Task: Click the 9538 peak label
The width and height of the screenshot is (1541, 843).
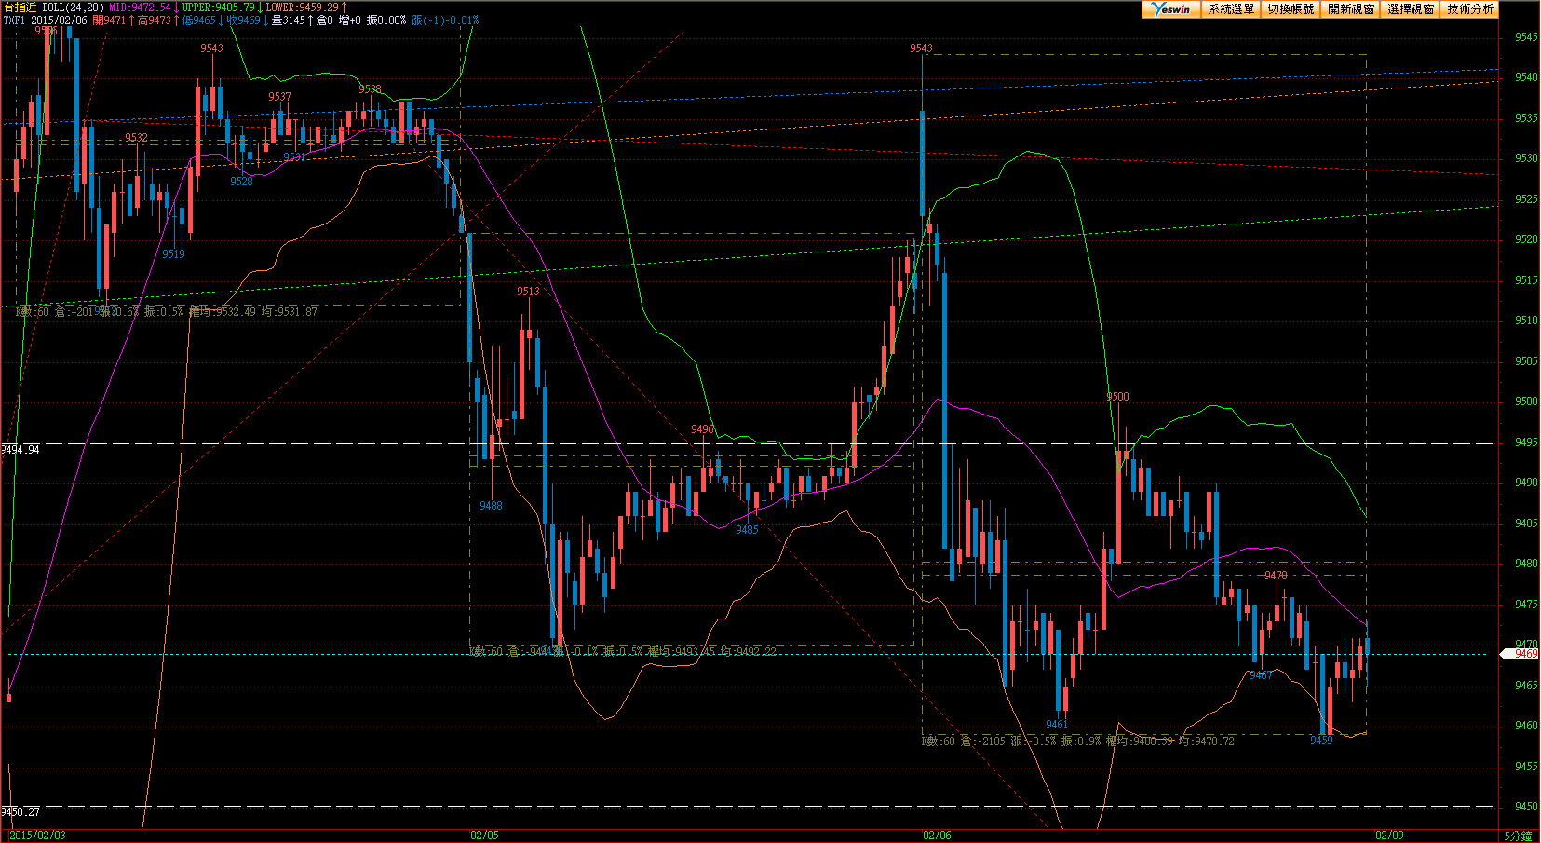Action: (x=370, y=89)
